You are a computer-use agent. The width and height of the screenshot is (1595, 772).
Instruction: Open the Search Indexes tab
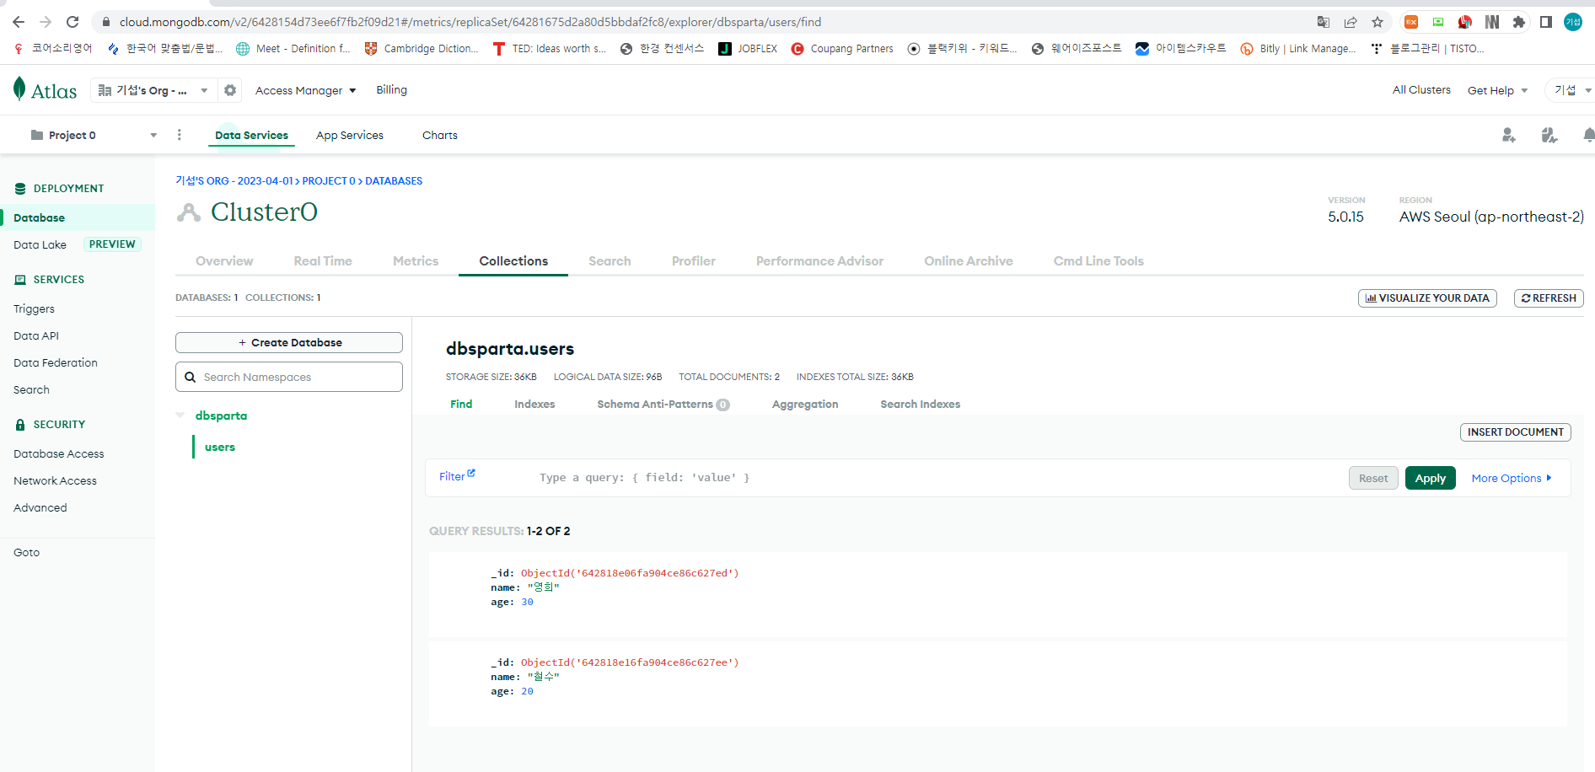pos(921,405)
